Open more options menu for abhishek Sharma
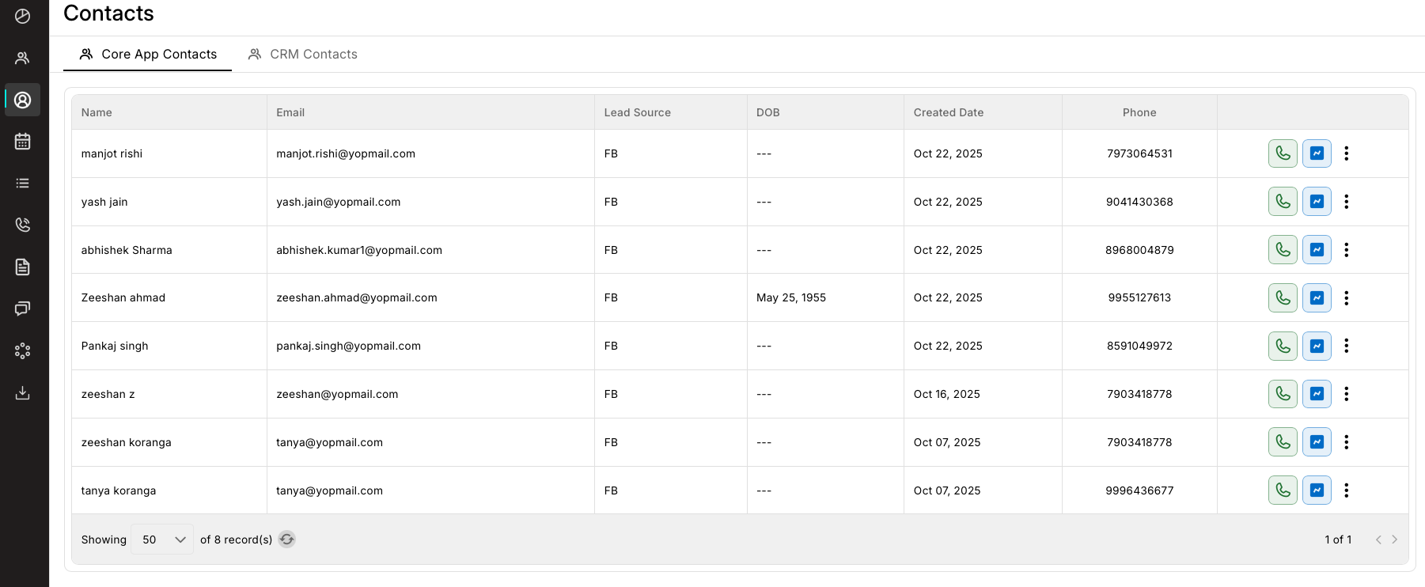 pos(1346,250)
